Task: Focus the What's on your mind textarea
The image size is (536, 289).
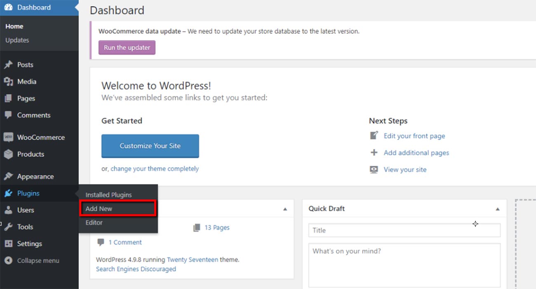Action: point(404,265)
